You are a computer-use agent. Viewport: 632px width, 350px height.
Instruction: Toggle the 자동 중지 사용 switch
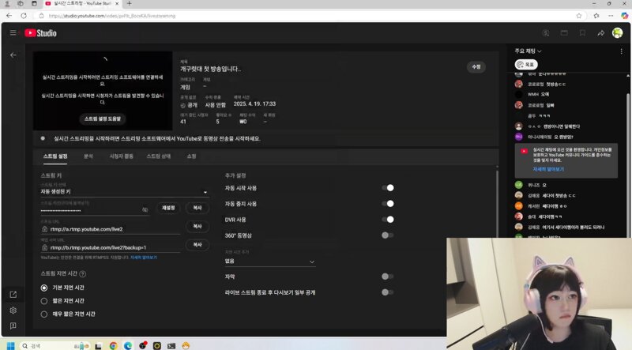pyautogui.click(x=387, y=204)
